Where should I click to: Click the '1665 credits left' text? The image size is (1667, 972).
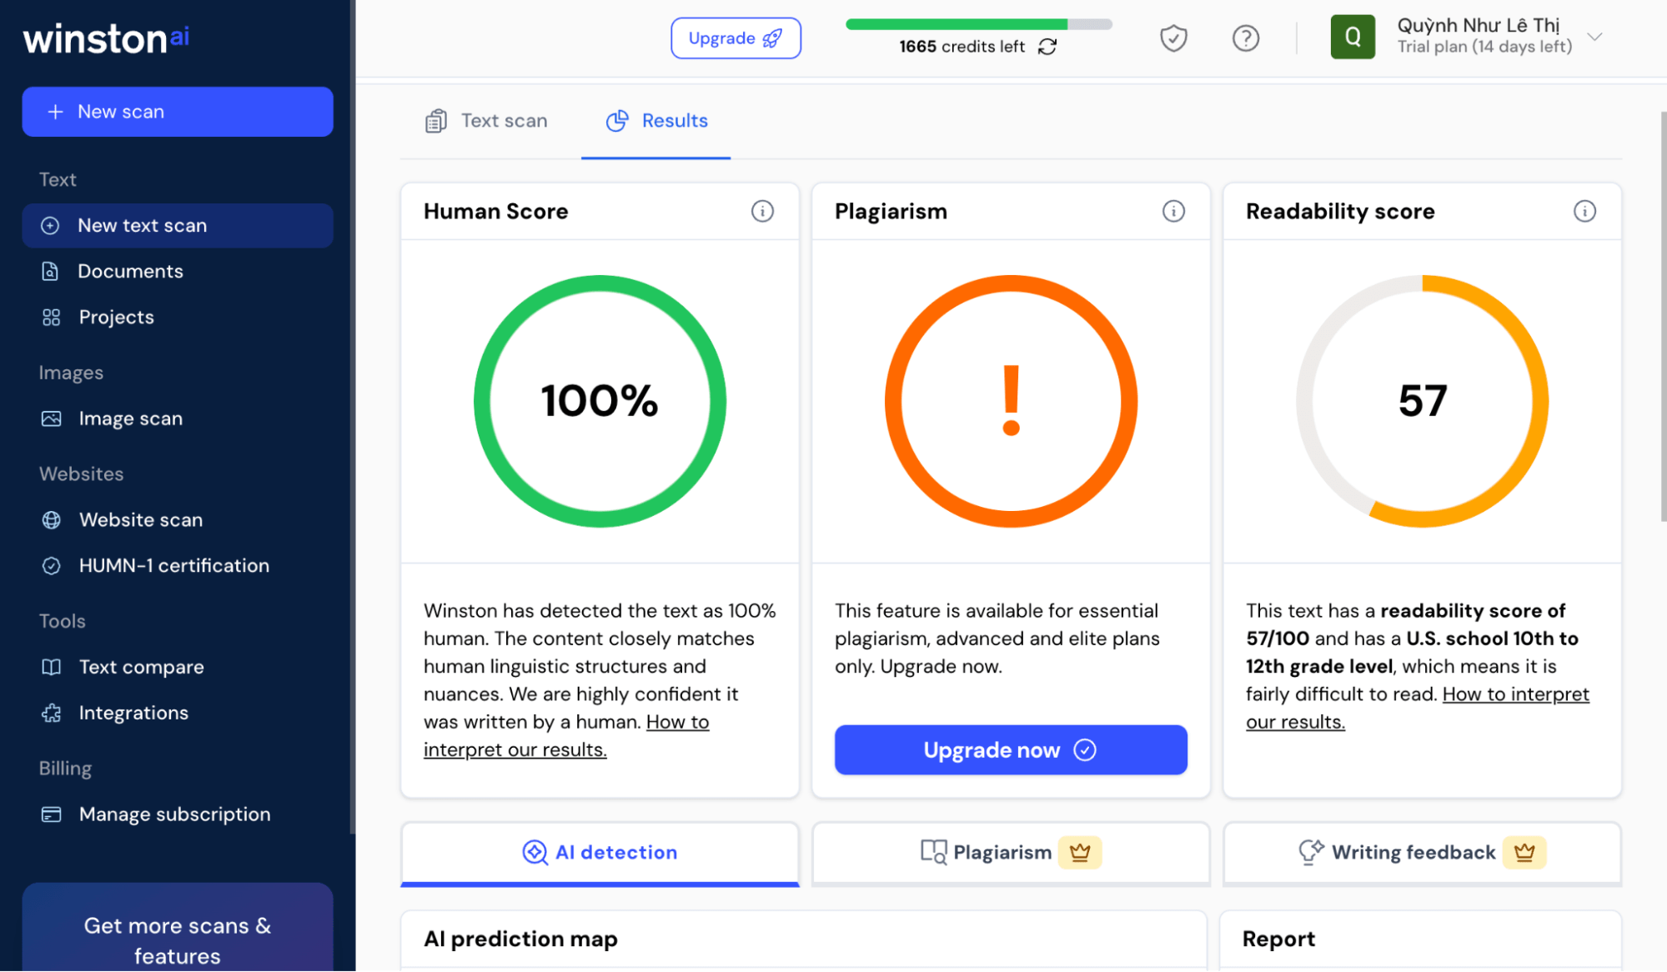(x=962, y=47)
